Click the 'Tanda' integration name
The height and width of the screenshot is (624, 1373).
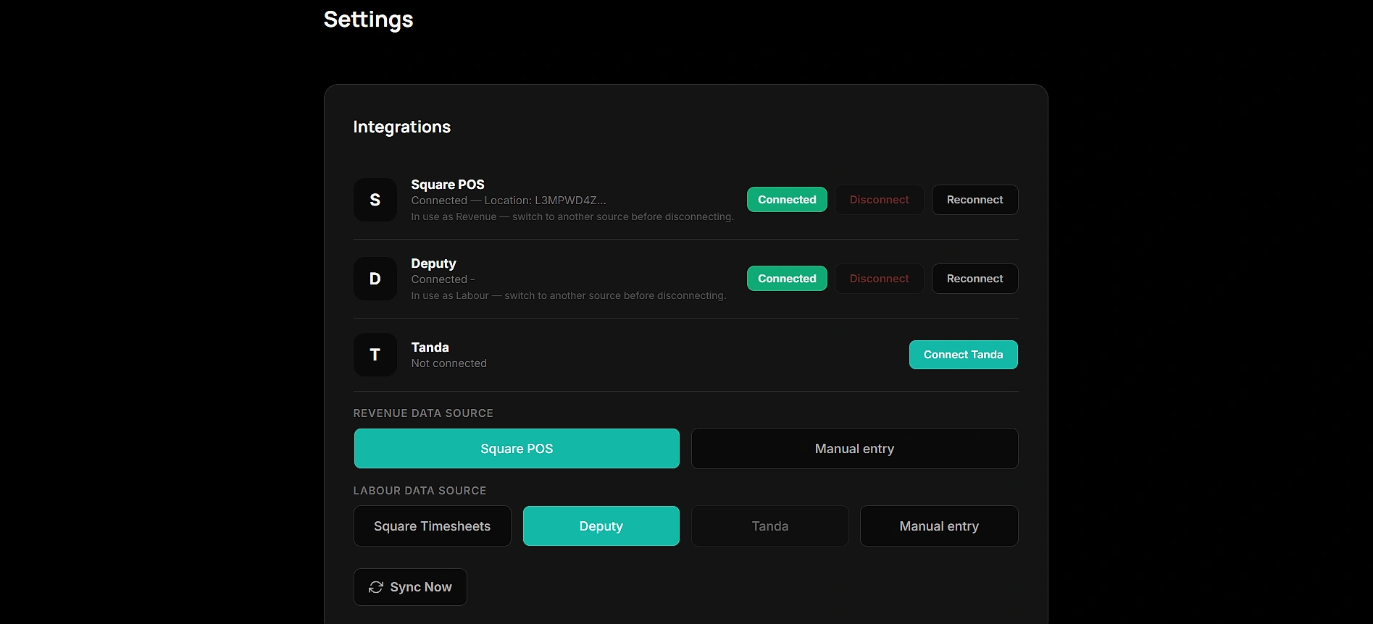pos(430,347)
